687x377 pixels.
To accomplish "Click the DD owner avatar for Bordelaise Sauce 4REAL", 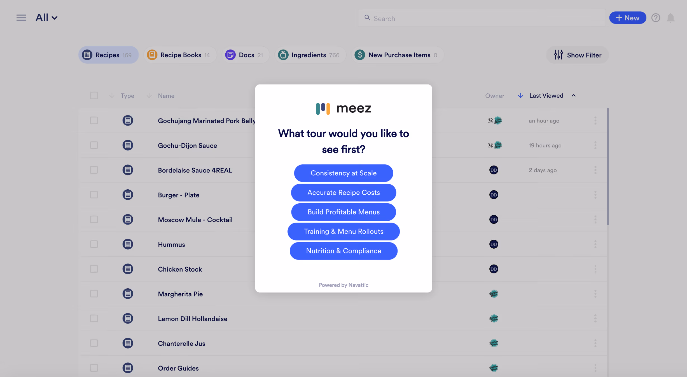I will (494, 170).
